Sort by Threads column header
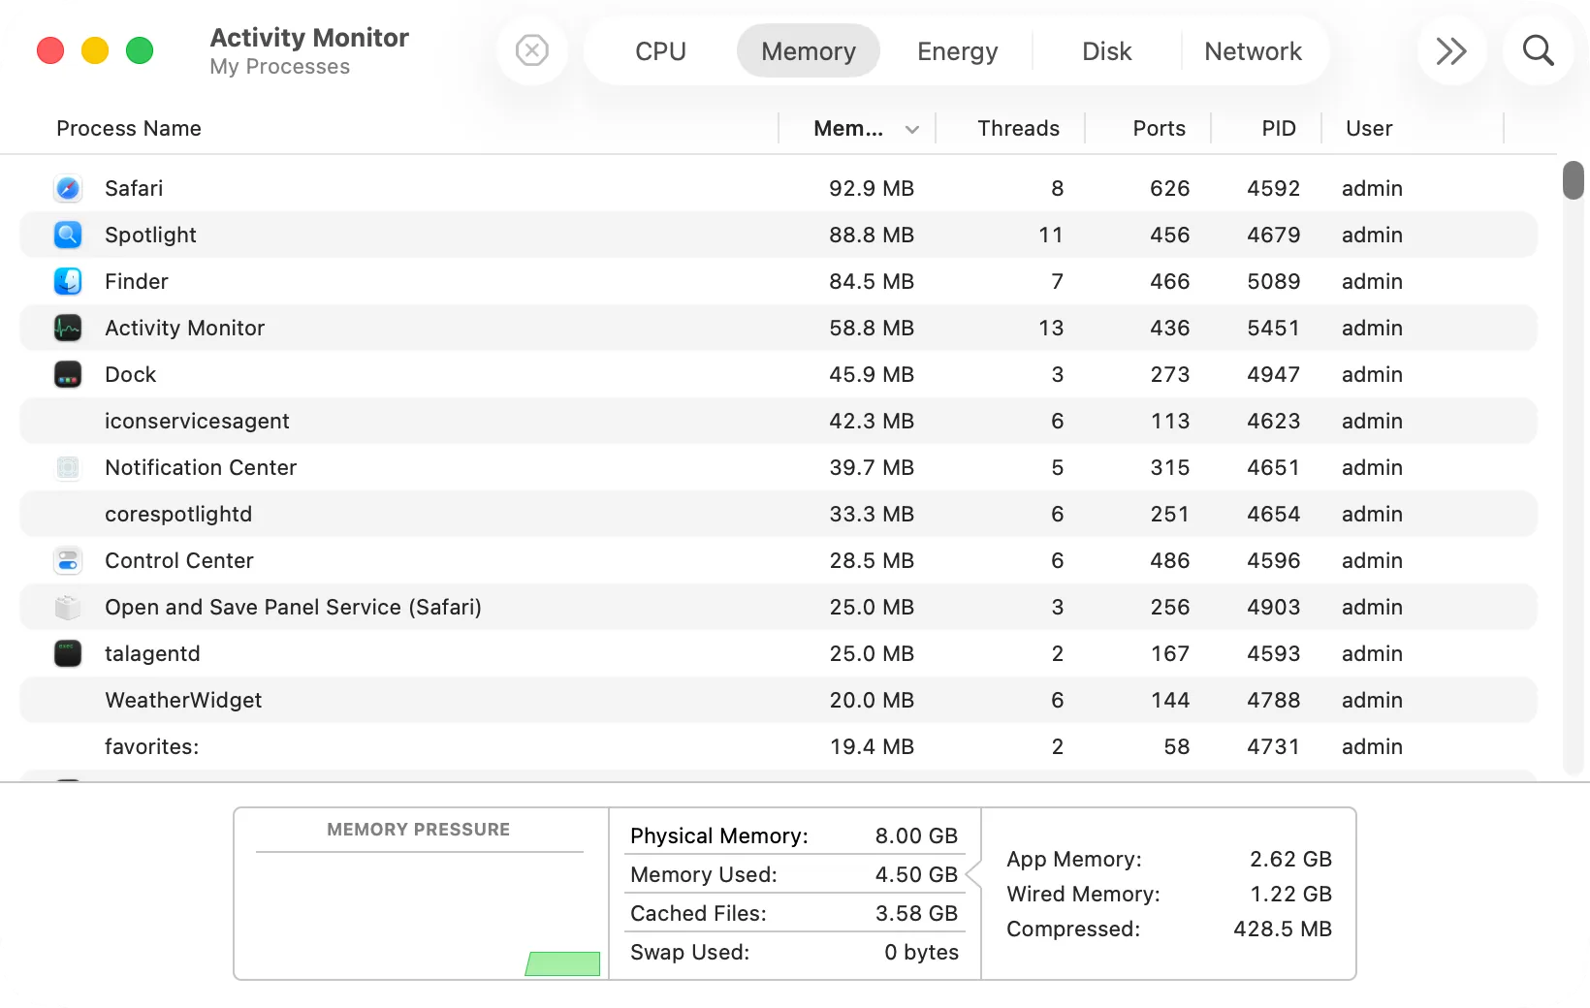The width and height of the screenshot is (1590, 1008). pyautogui.click(x=1019, y=128)
